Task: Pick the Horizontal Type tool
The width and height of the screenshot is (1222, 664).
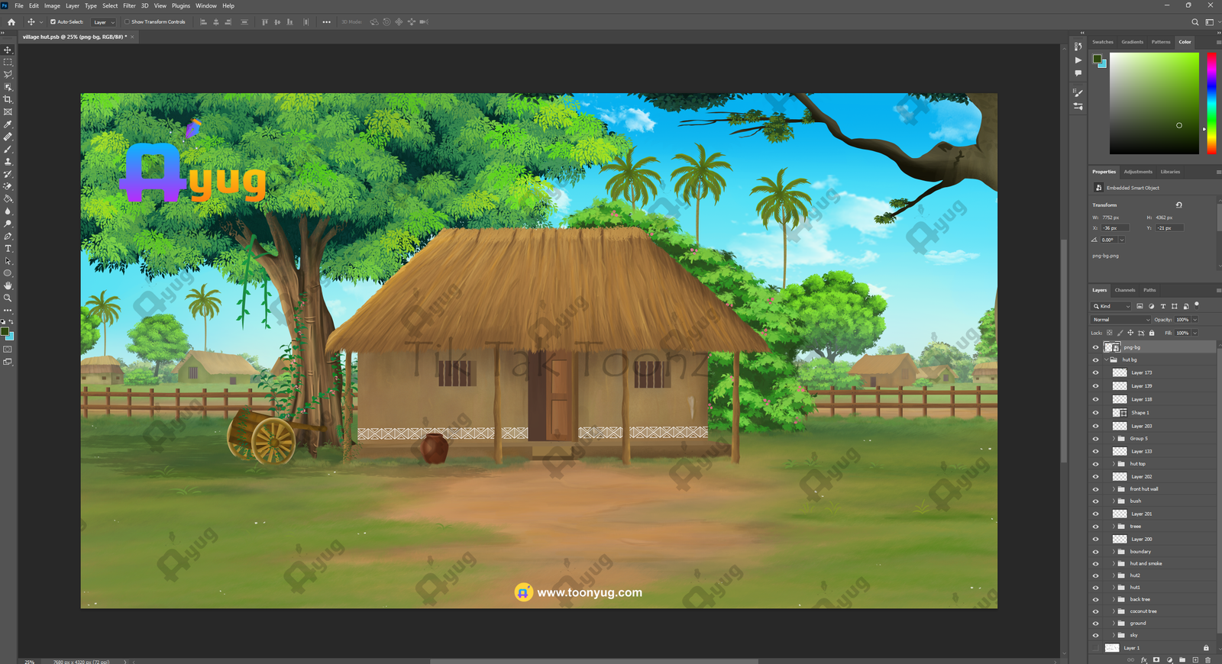Action: pos(8,249)
